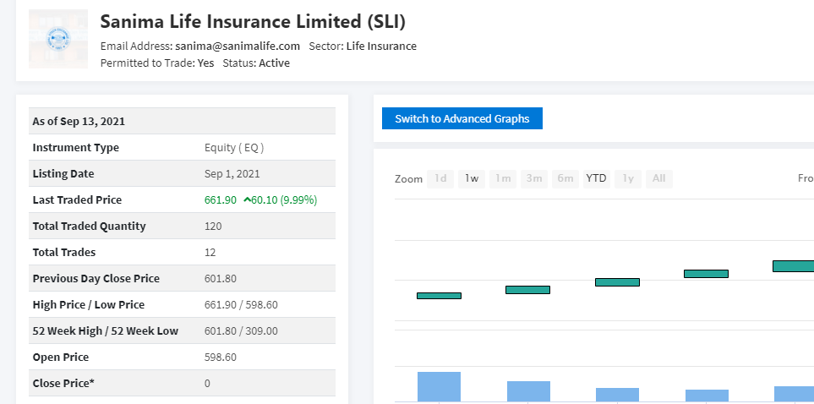This screenshot has height=404, width=814.
Task: Click the third candlestick on the chart
Action: [617, 282]
